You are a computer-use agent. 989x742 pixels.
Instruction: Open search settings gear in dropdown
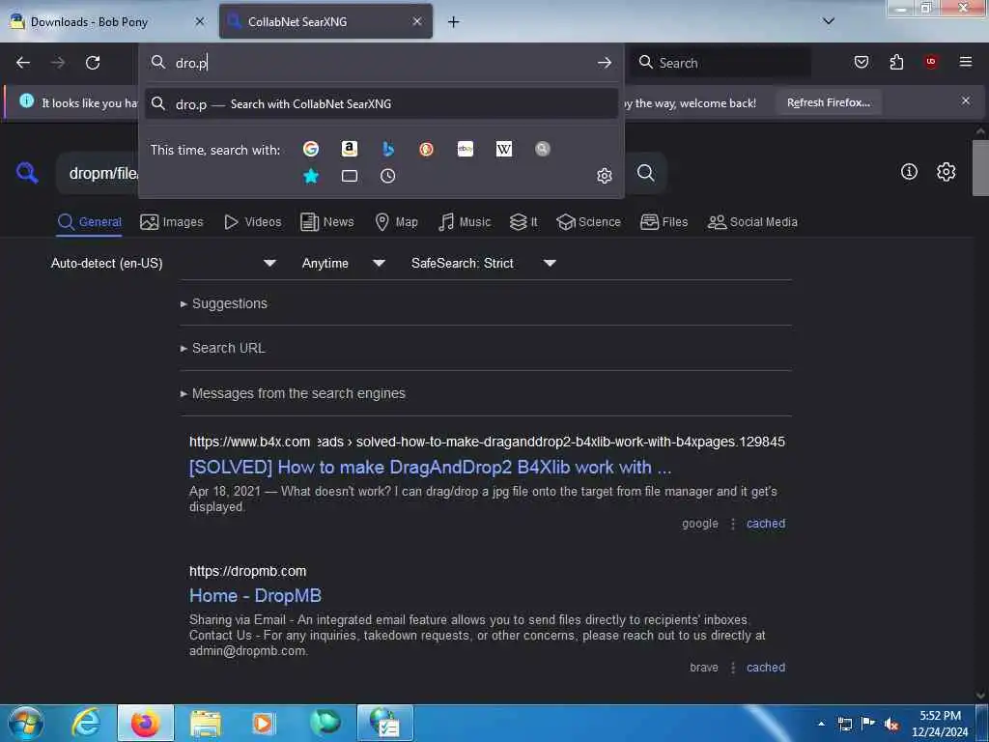tap(605, 176)
